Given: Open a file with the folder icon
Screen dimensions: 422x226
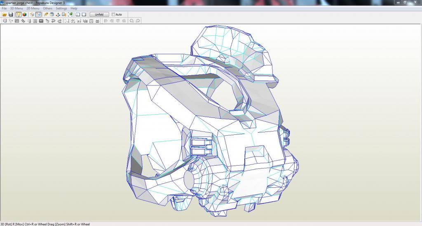Looking at the screenshot, I should 5,14.
